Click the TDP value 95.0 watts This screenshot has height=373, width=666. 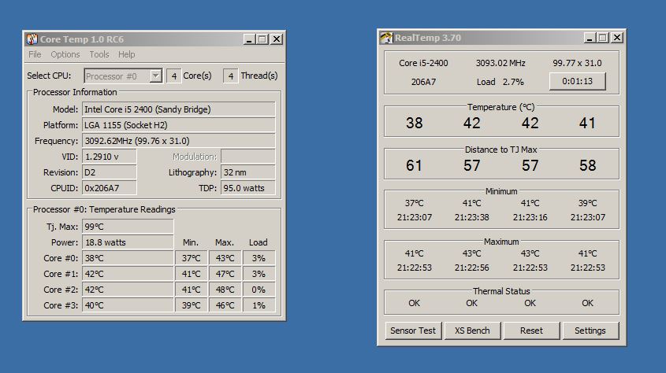point(248,188)
